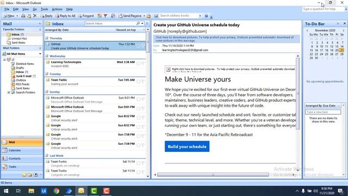
Task: Launch Google Chrome from the taskbar
Action: [57, 191]
